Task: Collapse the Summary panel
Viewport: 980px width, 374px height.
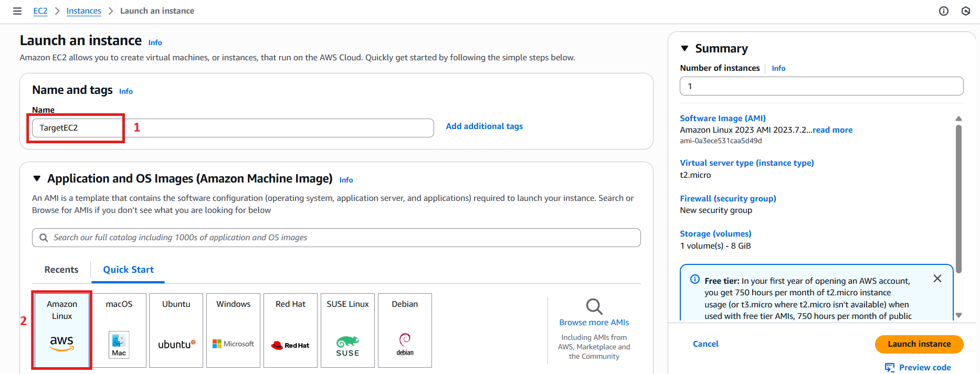Action: [684, 49]
